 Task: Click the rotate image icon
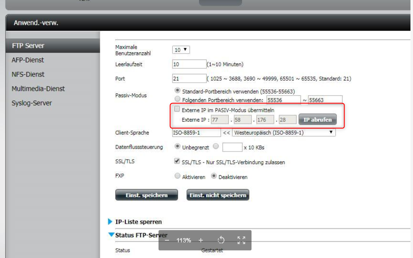[221, 240]
